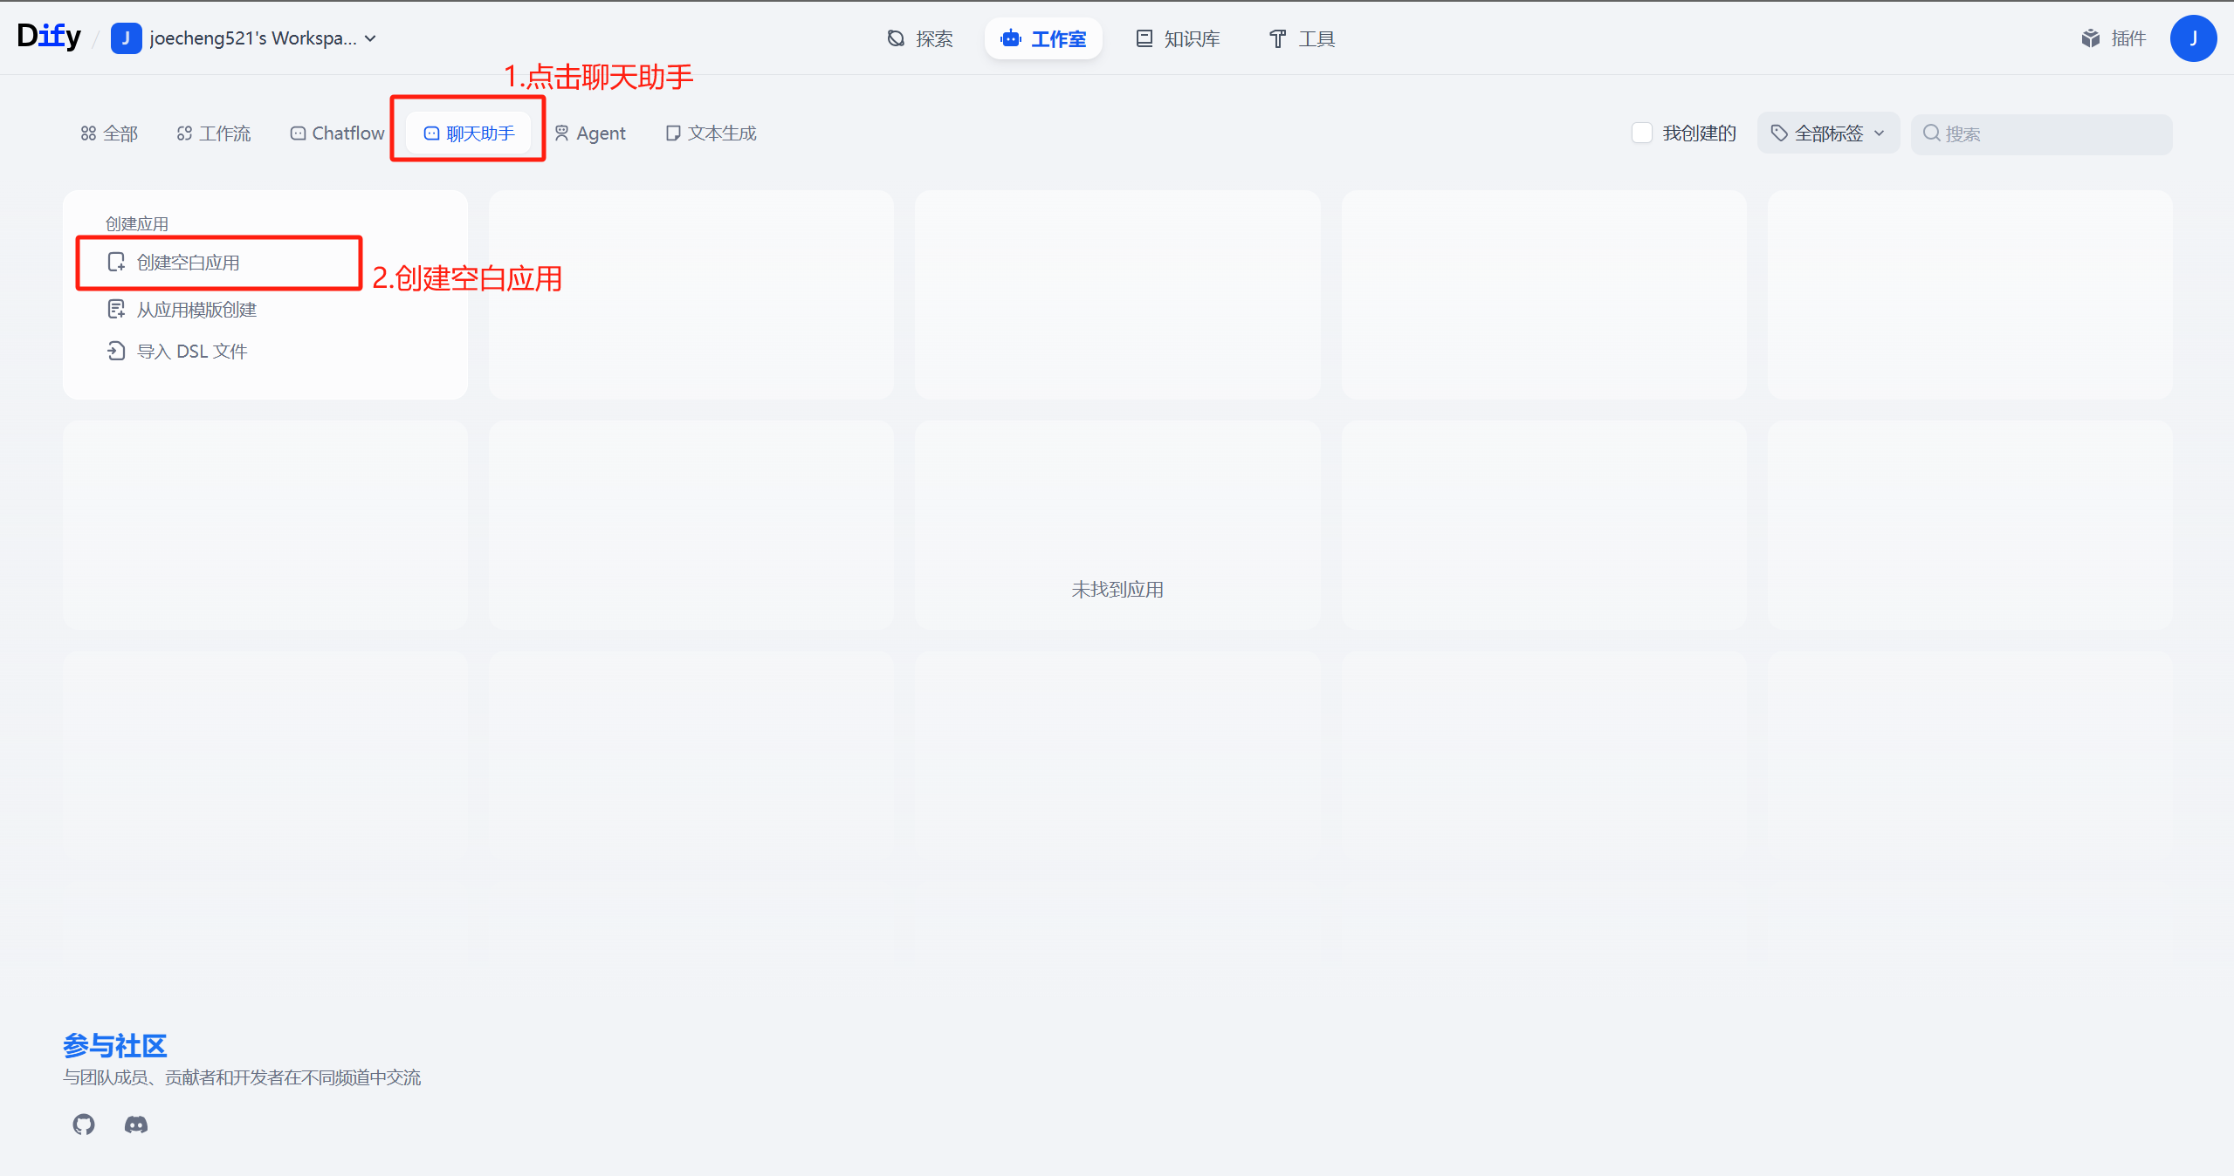
Task: Click the workspace J avatar badge
Action: click(x=126, y=38)
